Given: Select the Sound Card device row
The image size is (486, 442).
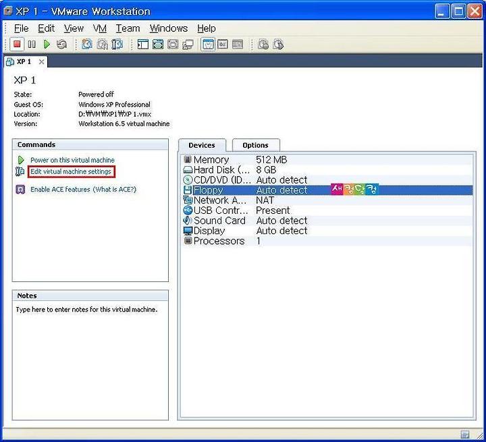Looking at the screenshot, I should point(327,221).
